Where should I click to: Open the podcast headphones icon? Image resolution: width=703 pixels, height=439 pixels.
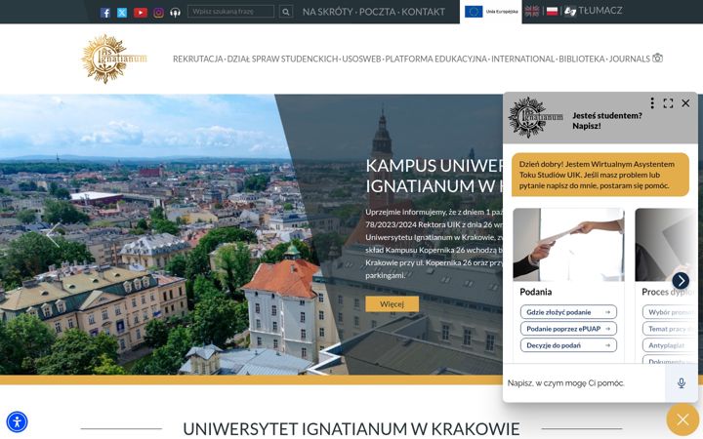176,13
